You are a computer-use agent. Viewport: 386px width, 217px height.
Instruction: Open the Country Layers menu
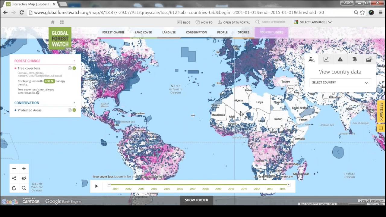271,32
